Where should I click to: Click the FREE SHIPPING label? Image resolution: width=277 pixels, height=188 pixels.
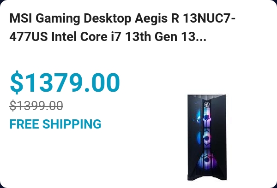point(55,124)
